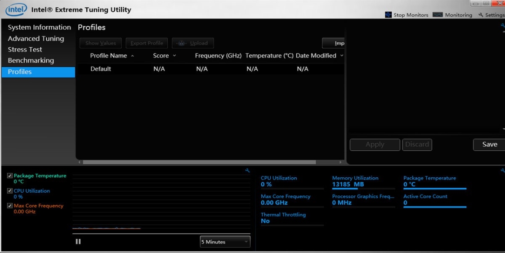The image size is (505, 253).
Task: Click the Stop Monitors waveform icon
Action: 388,15
